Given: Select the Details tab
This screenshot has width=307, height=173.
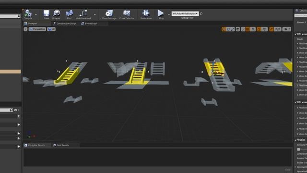Looking at the screenshot, I should point(301,11).
